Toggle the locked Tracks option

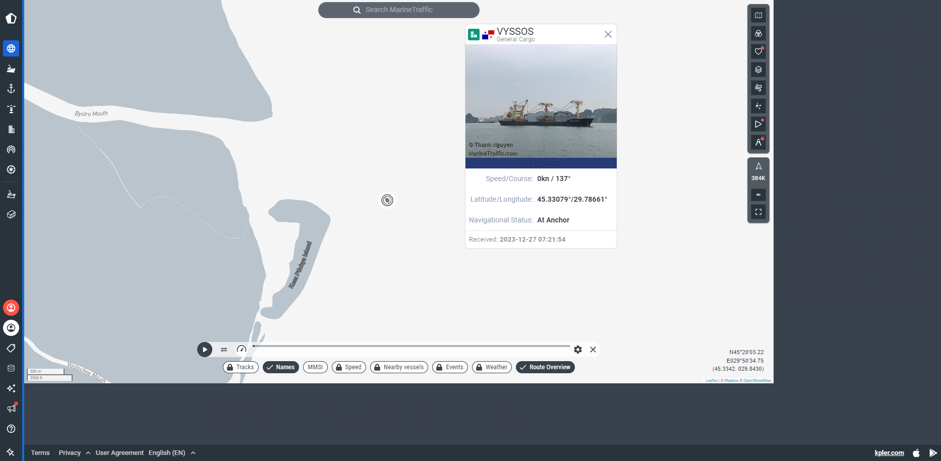click(x=241, y=367)
